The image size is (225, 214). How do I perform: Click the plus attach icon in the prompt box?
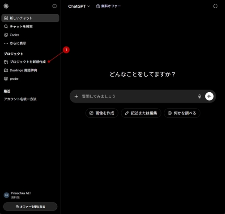(x=76, y=96)
